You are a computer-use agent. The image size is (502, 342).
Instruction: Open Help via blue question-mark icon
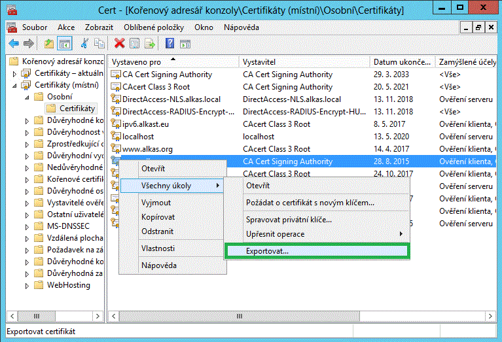(170, 44)
